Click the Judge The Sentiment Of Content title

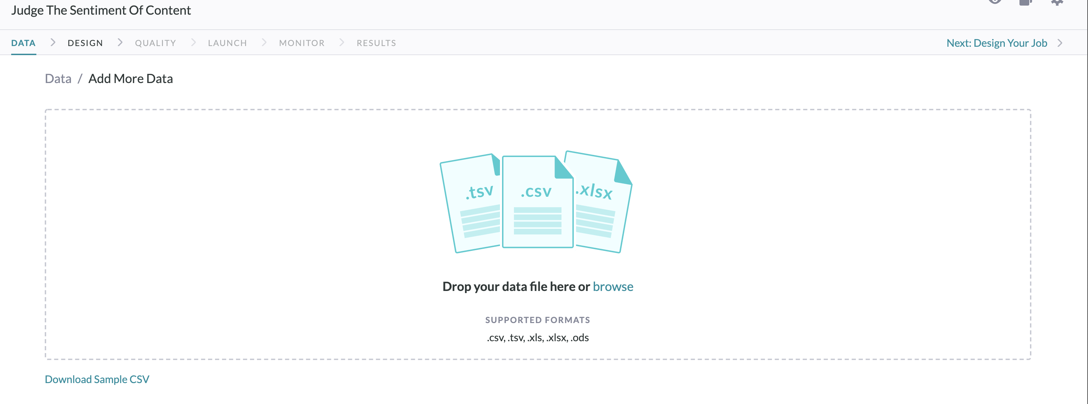[x=101, y=10]
